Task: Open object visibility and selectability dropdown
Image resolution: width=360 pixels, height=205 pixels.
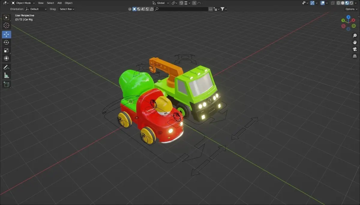Action: (305, 3)
